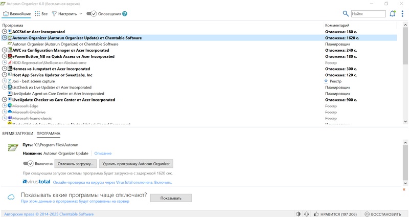Click Программа column header to sort
This screenshot has width=409, height=217.
click(13, 25)
